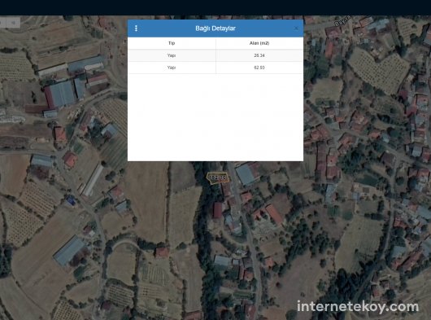Image resolution: width=431 pixels, height=320 pixels.
Task: Click the empty white area inside the details dialog
Action: click(x=215, y=117)
